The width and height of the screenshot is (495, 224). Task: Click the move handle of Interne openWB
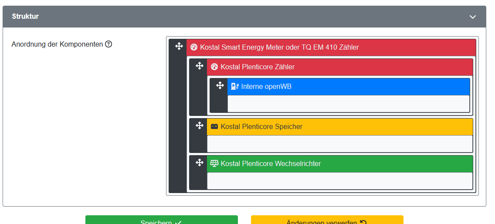(220, 85)
